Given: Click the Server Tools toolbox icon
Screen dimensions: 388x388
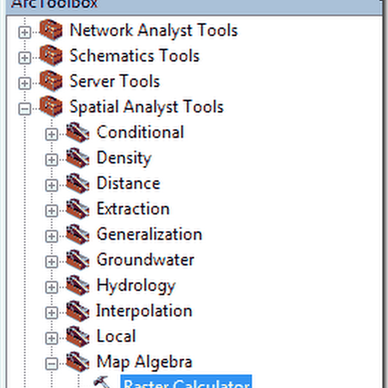Looking at the screenshot, I should point(51,81).
